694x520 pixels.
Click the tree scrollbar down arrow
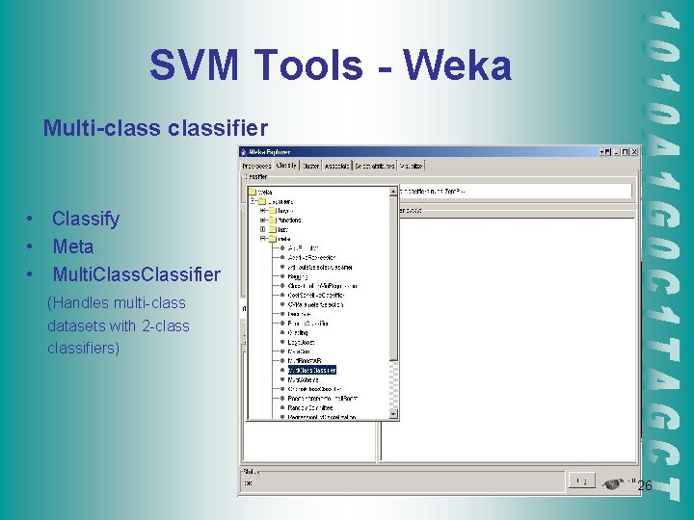[x=393, y=414]
